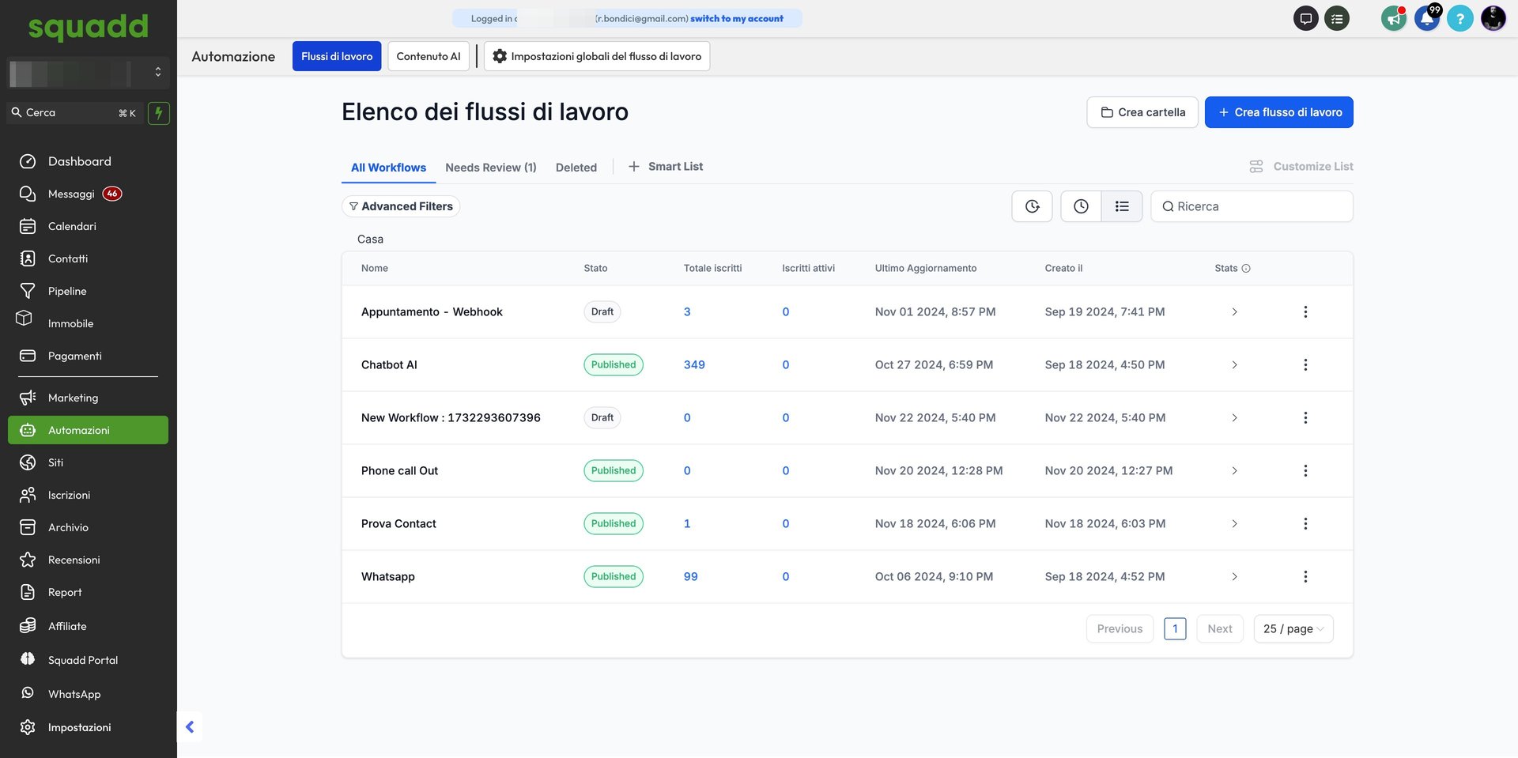Image resolution: width=1518 pixels, height=758 pixels.
Task: Open the Contenuto AI tab
Action: coord(428,56)
